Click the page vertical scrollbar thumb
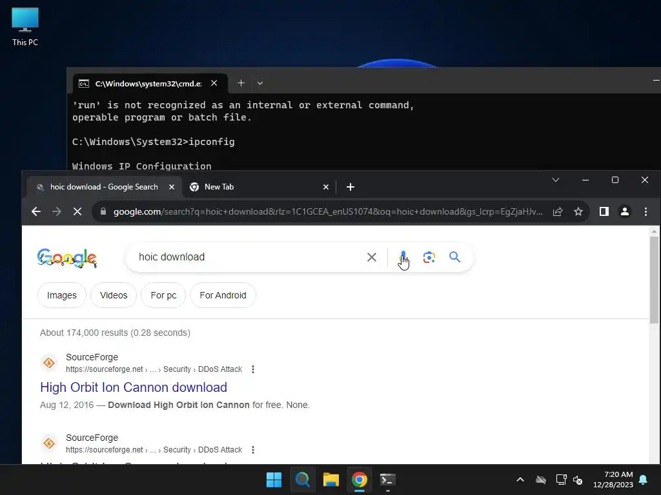Screen dimensions: 661x495 654,280
